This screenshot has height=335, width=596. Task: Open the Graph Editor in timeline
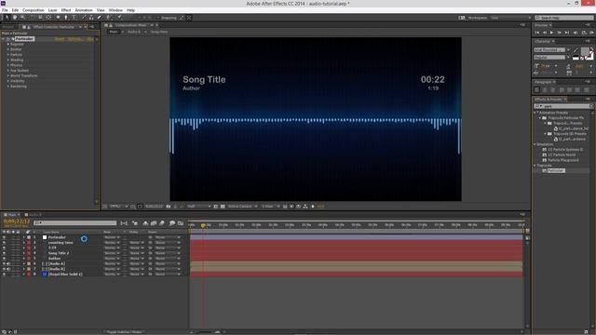coord(181,223)
